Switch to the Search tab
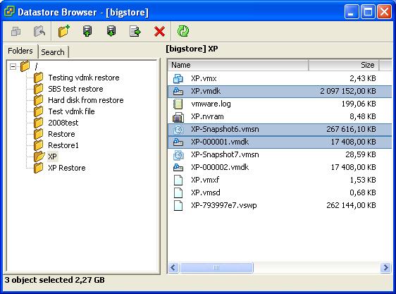This screenshot has height=294, width=396. coord(53,52)
